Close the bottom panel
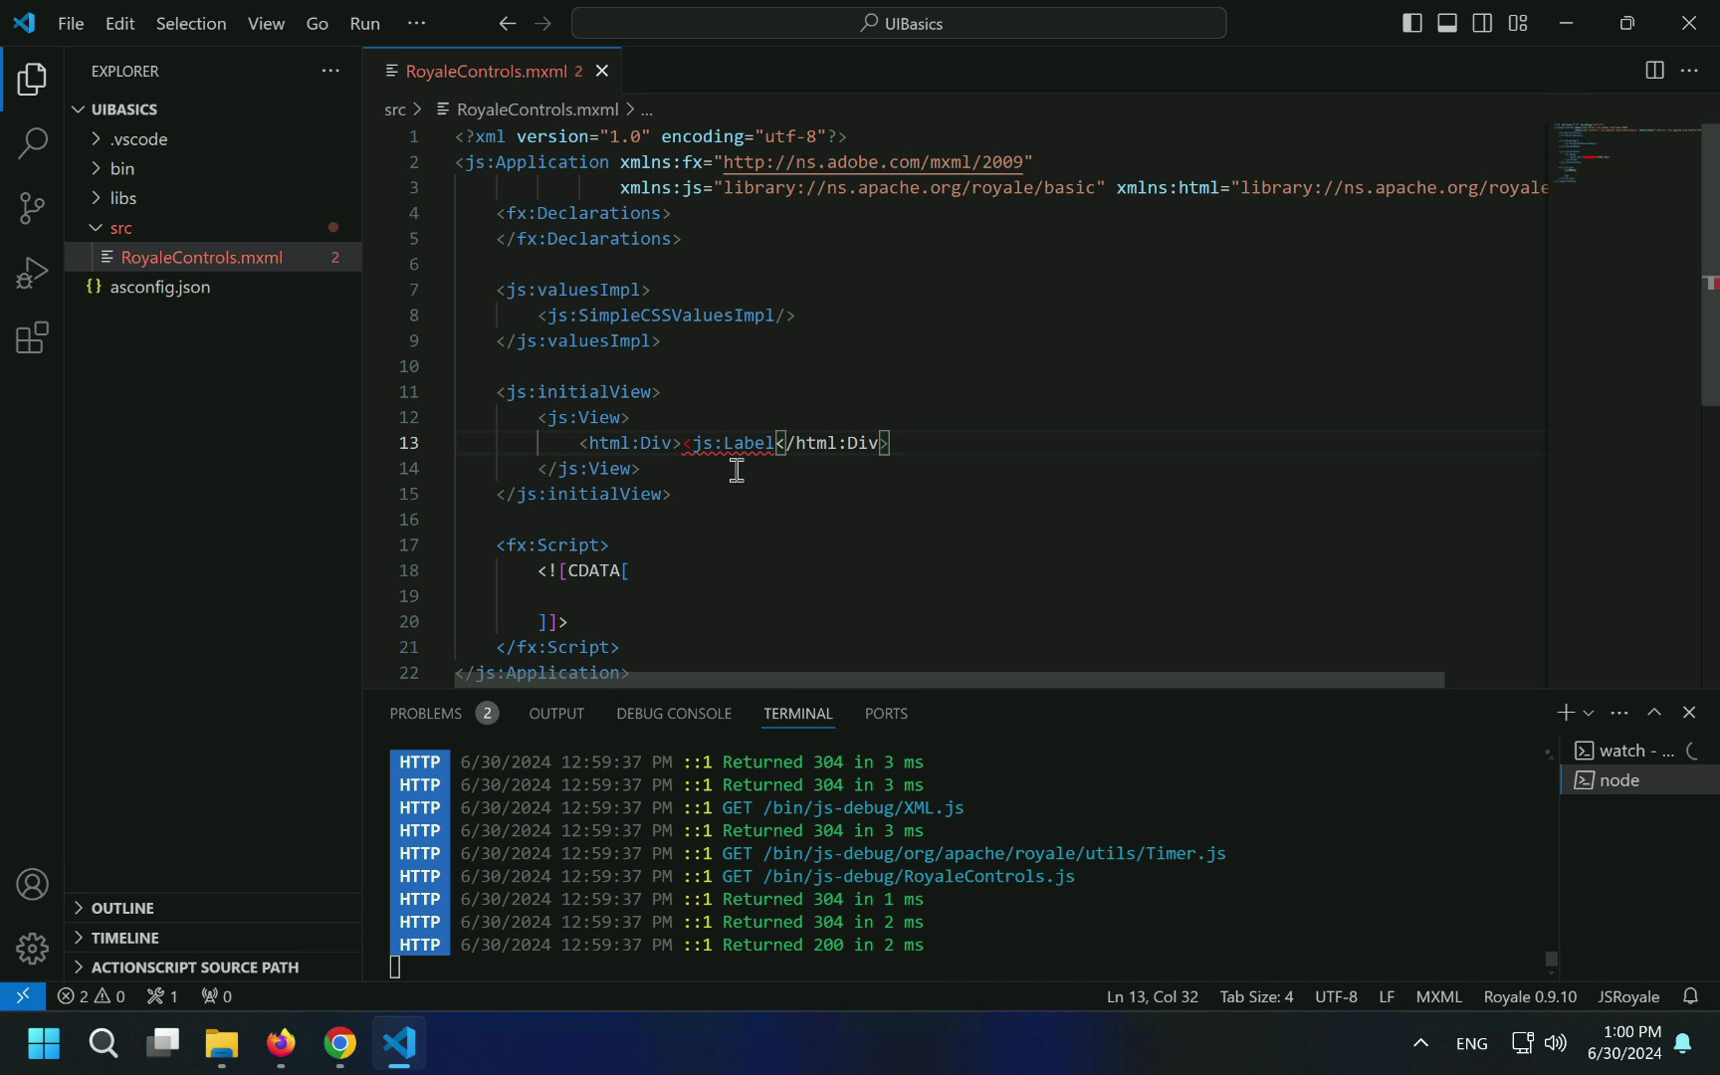The image size is (1720, 1075). 1689,713
